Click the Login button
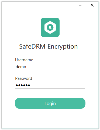Viewport: 100px width, 130px height. point(50,103)
